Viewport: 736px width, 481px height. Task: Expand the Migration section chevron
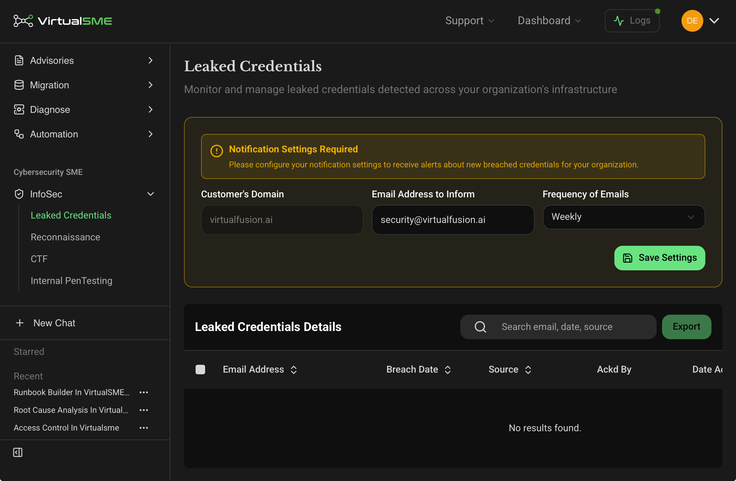click(151, 85)
